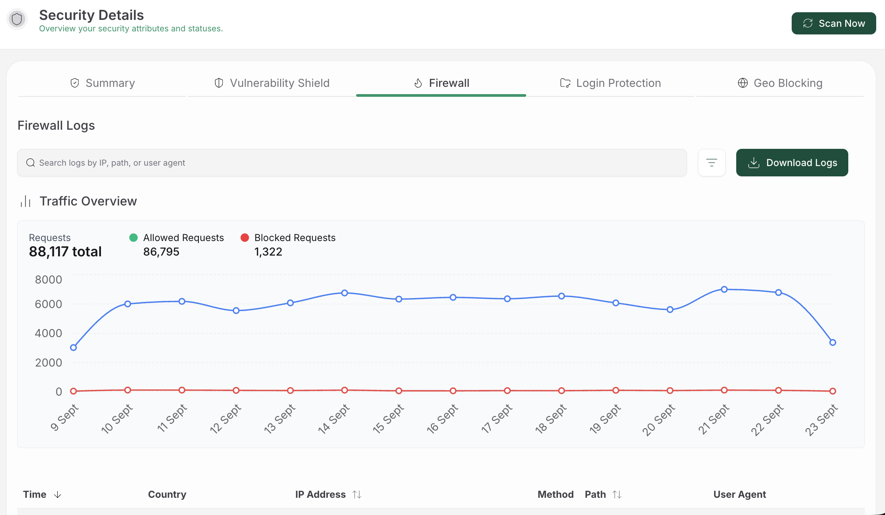The image size is (885, 515).
Task: Select the 14 Sept allowed data point
Action: (x=345, y=293)
